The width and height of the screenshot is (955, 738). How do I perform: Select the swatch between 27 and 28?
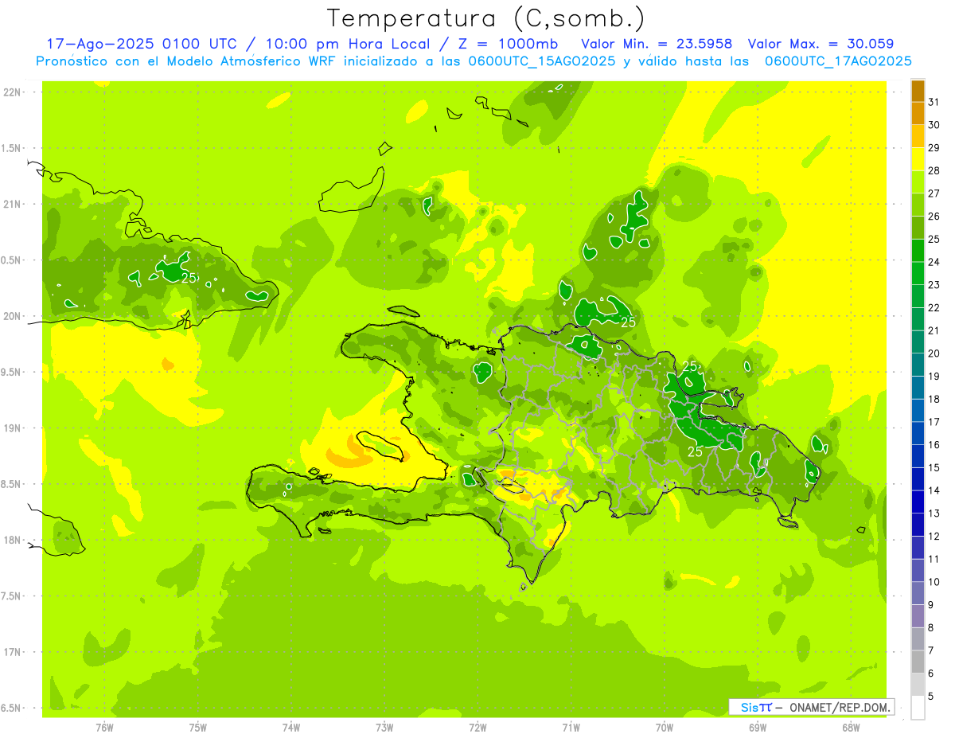click(918, 182)
